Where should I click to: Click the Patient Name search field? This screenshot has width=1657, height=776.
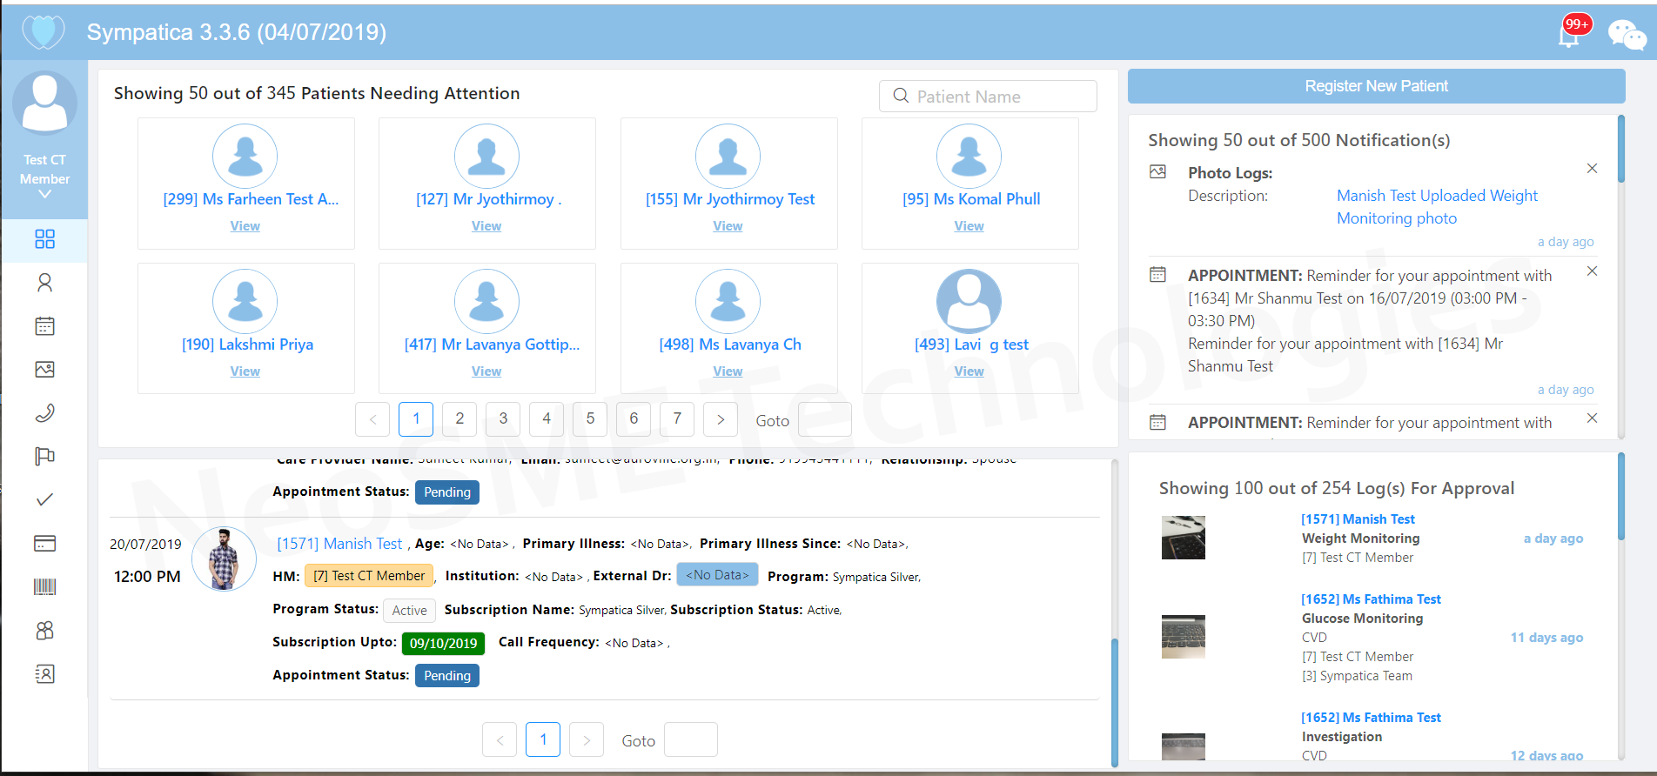coord(989,97)
